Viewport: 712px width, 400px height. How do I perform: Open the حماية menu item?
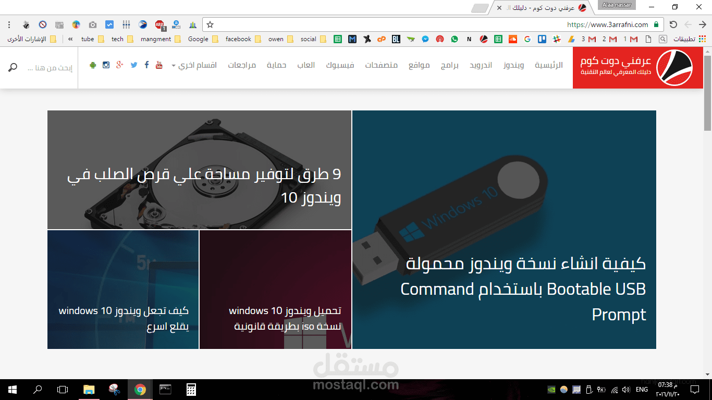(x=276, y=65)
